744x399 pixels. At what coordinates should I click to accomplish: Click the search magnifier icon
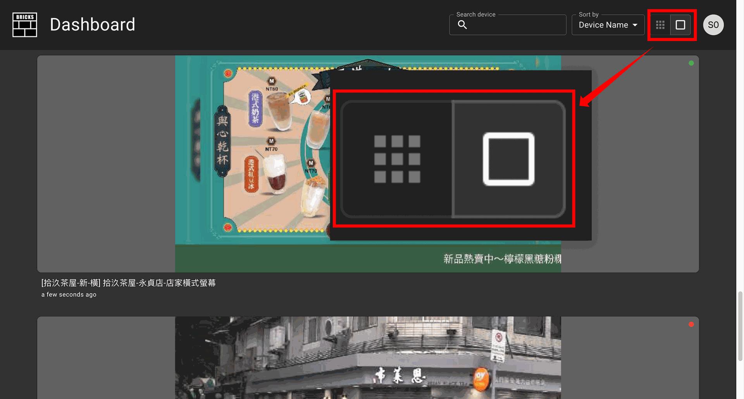coord(462,25)
